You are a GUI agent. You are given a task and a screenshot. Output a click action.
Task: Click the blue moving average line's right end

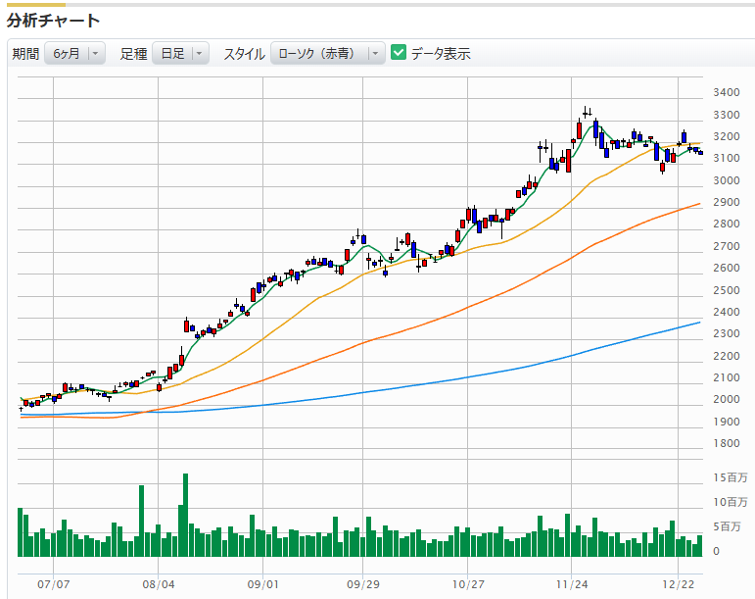(x=697, y=323)
